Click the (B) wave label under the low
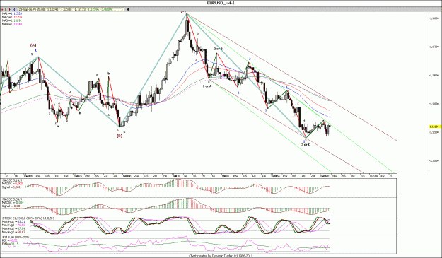This screenshot has width=442, height=258. coord(120,136)
